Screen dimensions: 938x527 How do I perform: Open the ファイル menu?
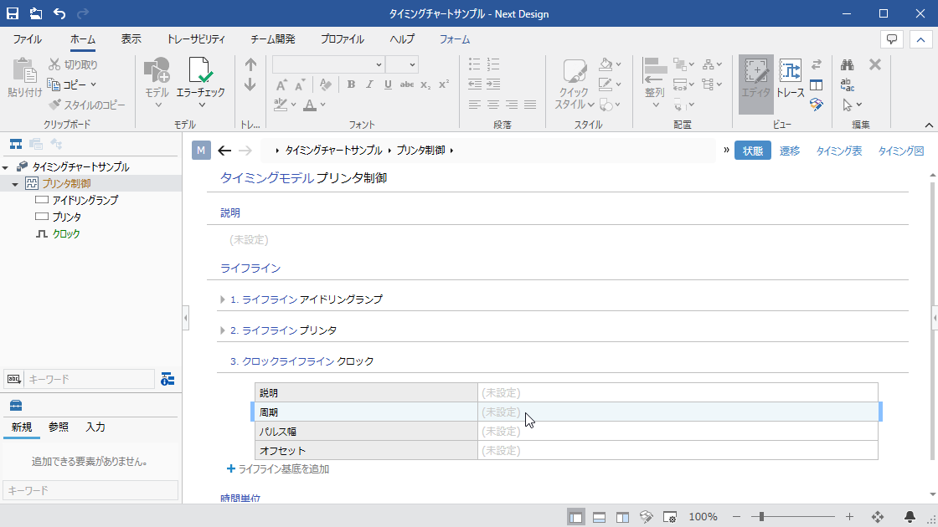(28, 39)
